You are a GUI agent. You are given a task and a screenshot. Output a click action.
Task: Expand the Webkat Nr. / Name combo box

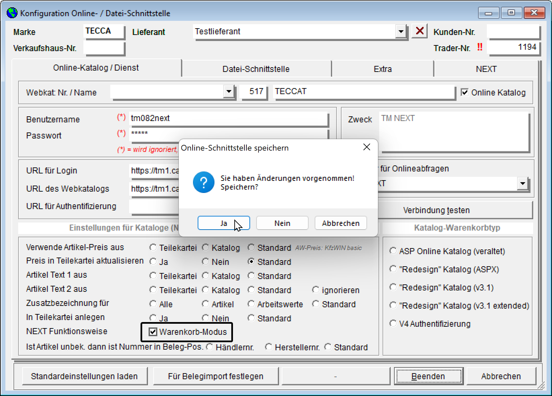tap(229, 91)
